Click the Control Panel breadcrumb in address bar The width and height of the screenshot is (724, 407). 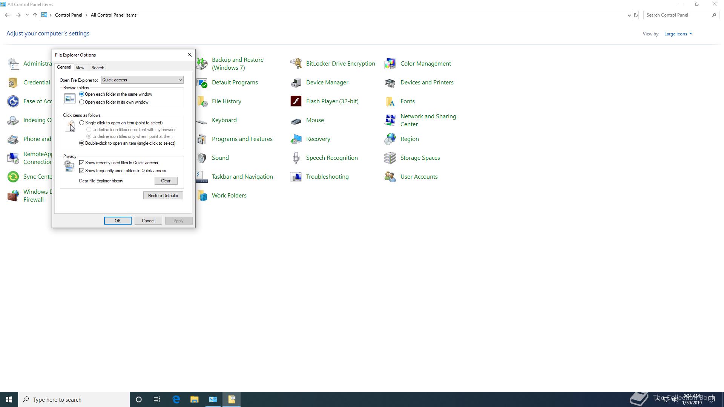pos(69,15)
